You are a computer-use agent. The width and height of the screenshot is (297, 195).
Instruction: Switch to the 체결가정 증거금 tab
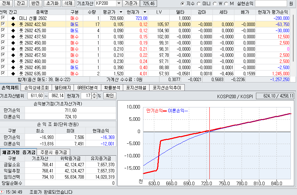(18, 152)
